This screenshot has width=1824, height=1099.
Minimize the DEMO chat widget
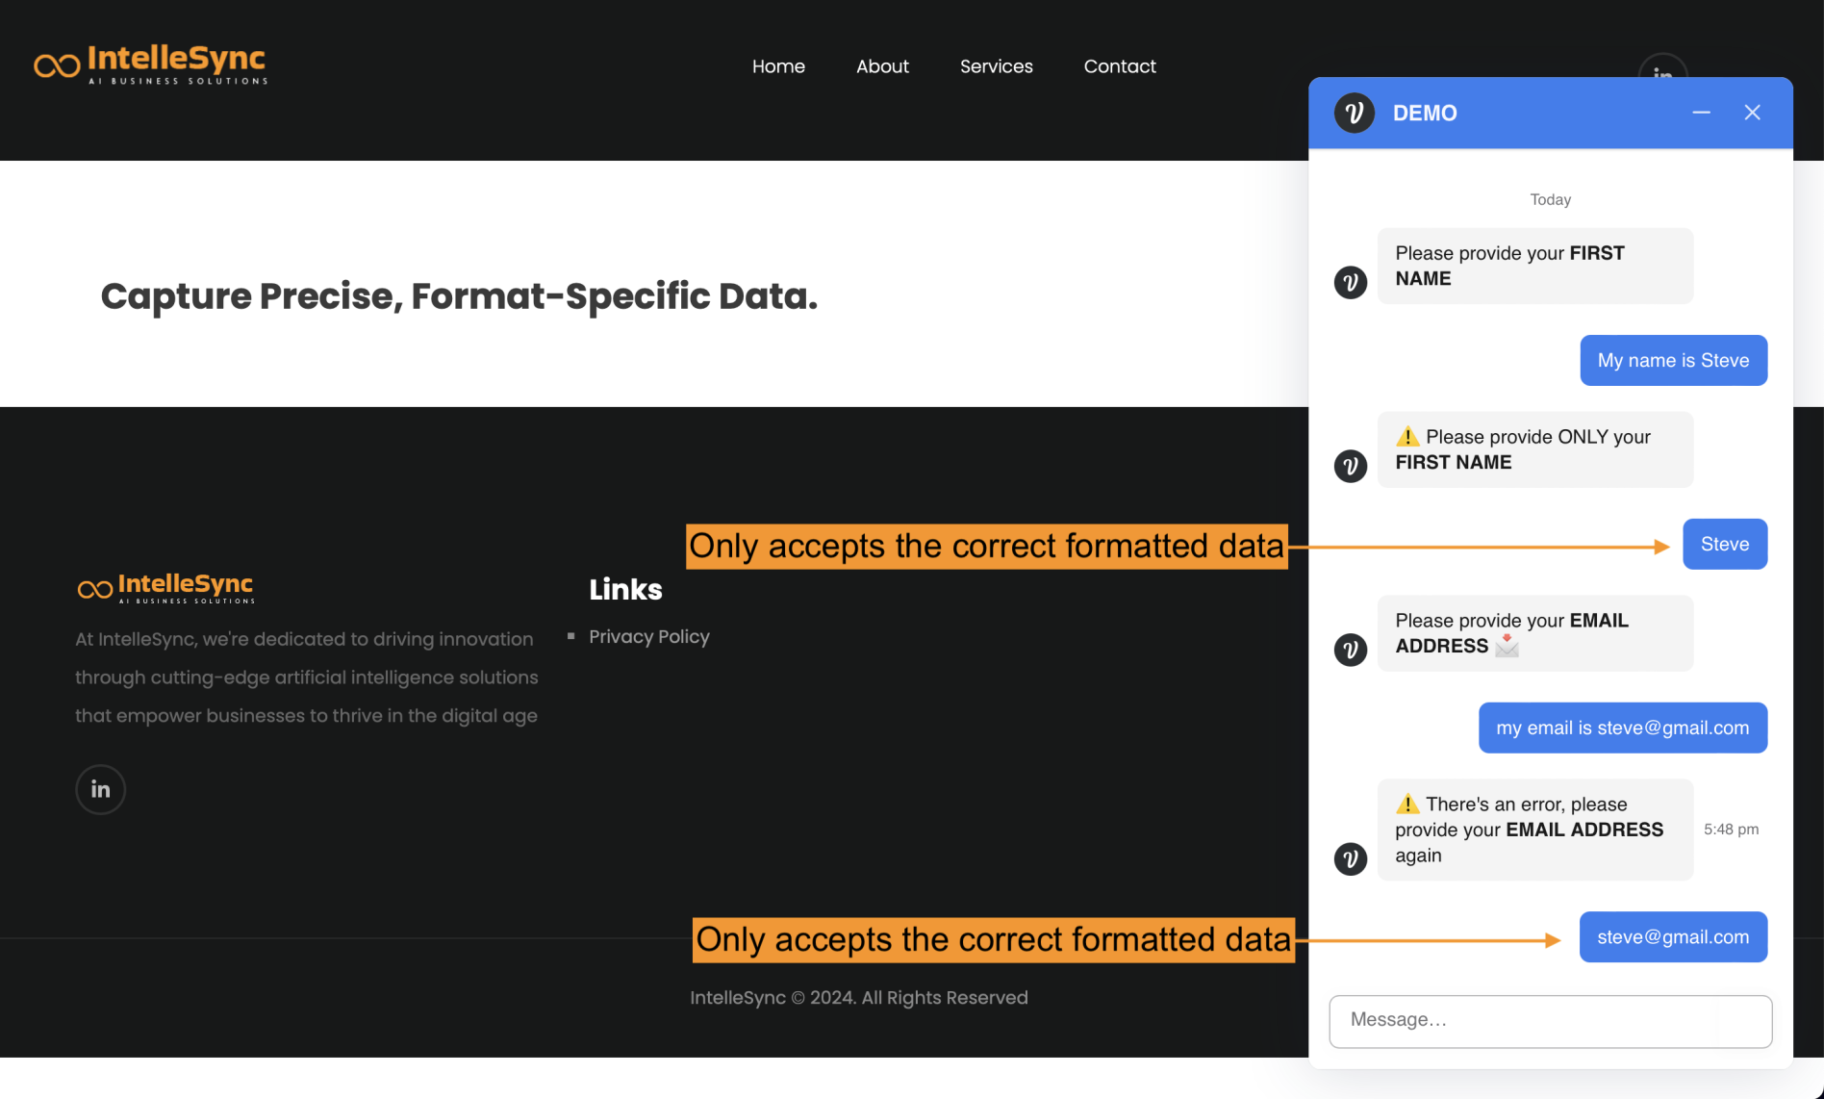tap(1702, 113)
